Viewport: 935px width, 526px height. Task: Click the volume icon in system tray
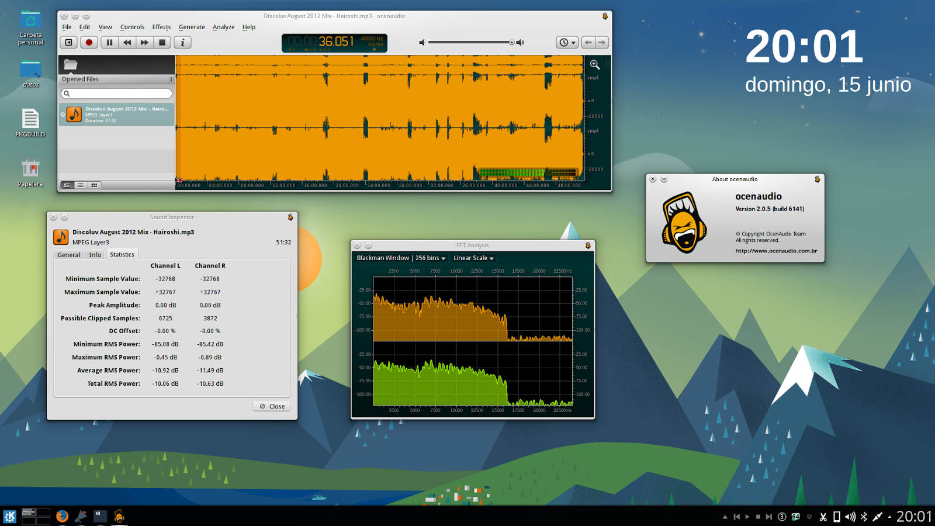click(850, 517)
